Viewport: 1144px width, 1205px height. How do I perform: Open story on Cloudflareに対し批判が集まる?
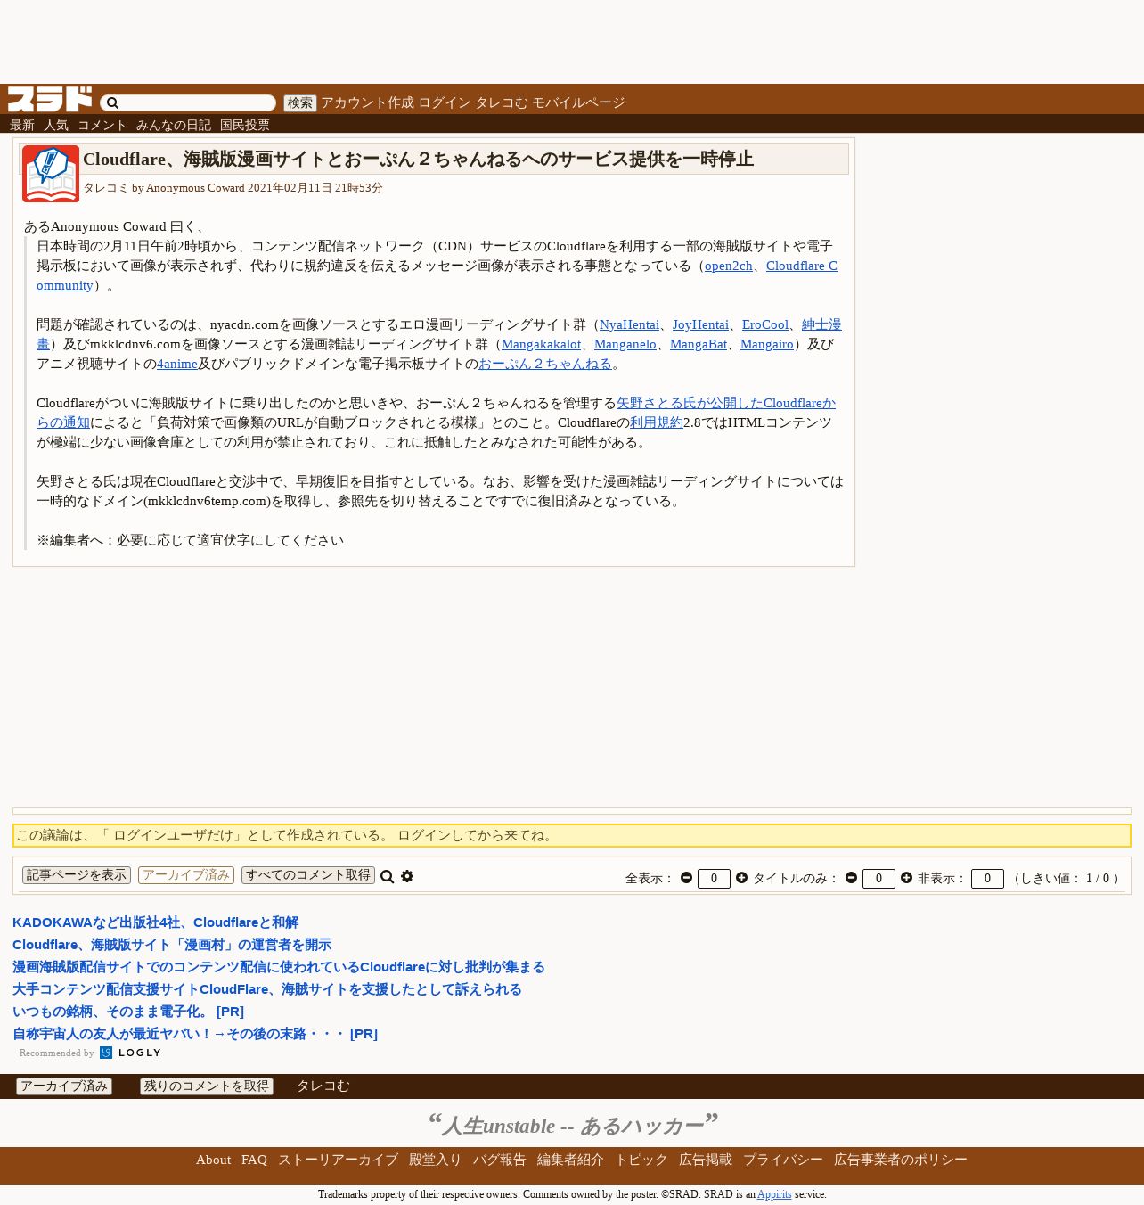click(279, 967)
